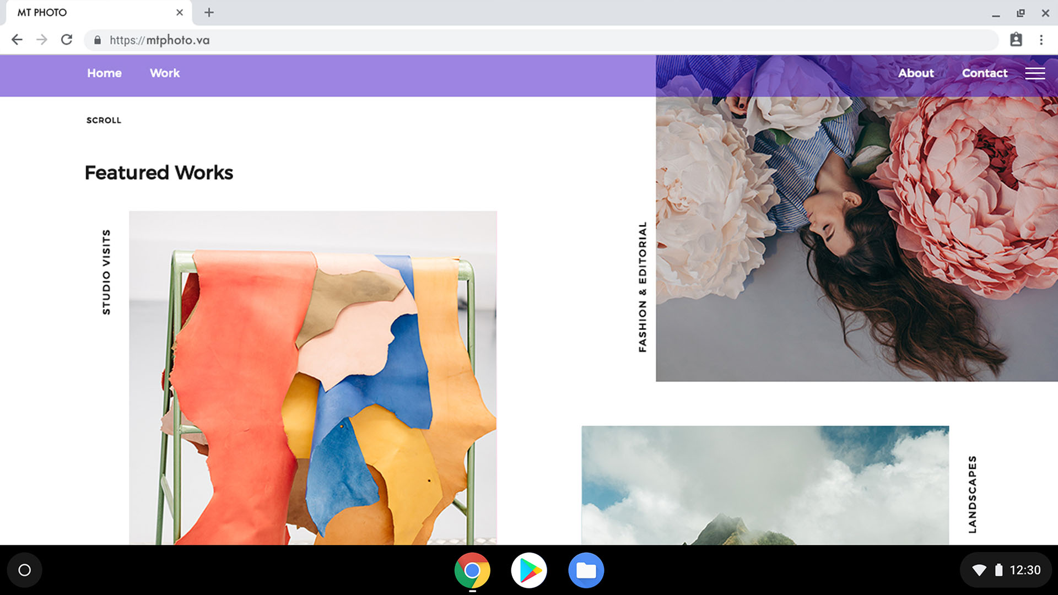Open a new tab with the plus icon
The width and height of the screenshot is (1058, 595).
209,12
